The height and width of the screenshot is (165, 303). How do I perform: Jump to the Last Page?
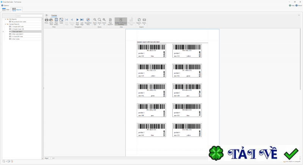tap(82, 21)
